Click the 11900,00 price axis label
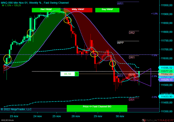 (x=167, y=14)
